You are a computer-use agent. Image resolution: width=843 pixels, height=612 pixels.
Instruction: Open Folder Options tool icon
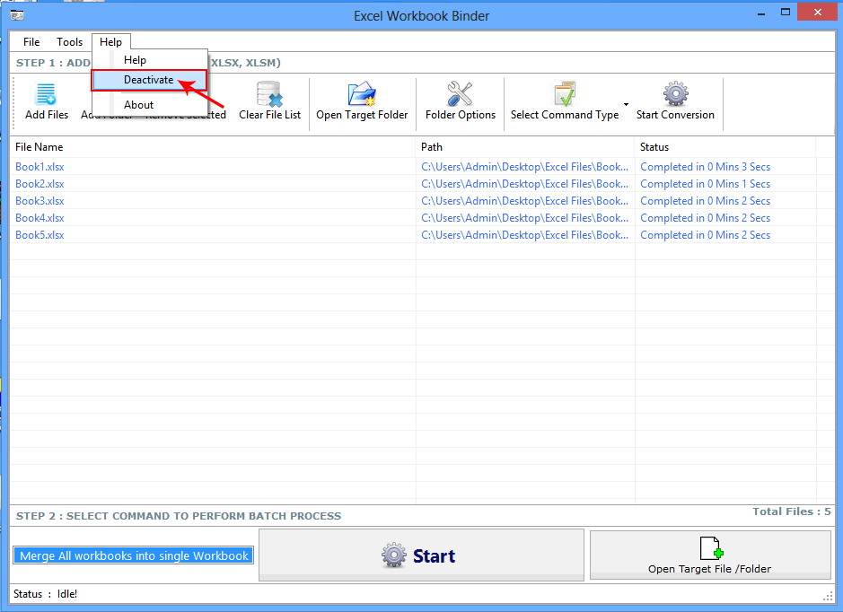(460, 94)
